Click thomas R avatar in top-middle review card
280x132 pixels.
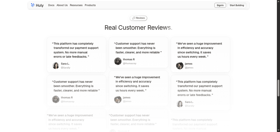pos(118,61)
